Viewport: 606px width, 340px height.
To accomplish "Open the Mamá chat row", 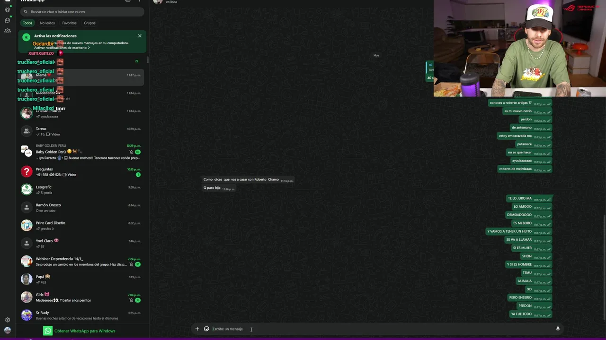I will tap(81, 77).
